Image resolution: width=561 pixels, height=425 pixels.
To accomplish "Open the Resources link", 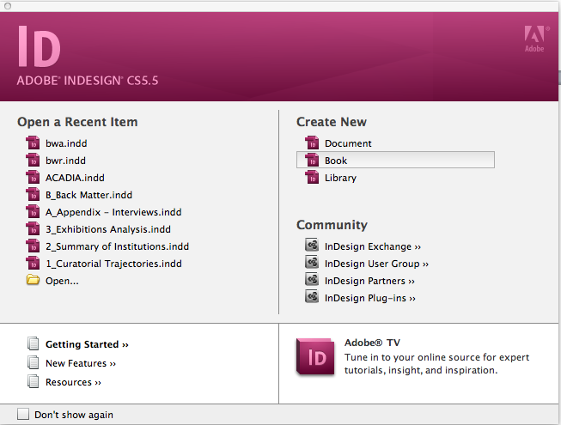I will coord(73,382).
